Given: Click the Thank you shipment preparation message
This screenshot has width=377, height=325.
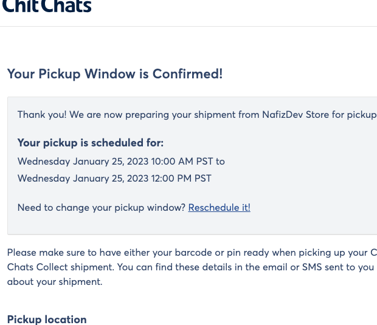Looking at the screenshot, I should click(x=197, y=115).
